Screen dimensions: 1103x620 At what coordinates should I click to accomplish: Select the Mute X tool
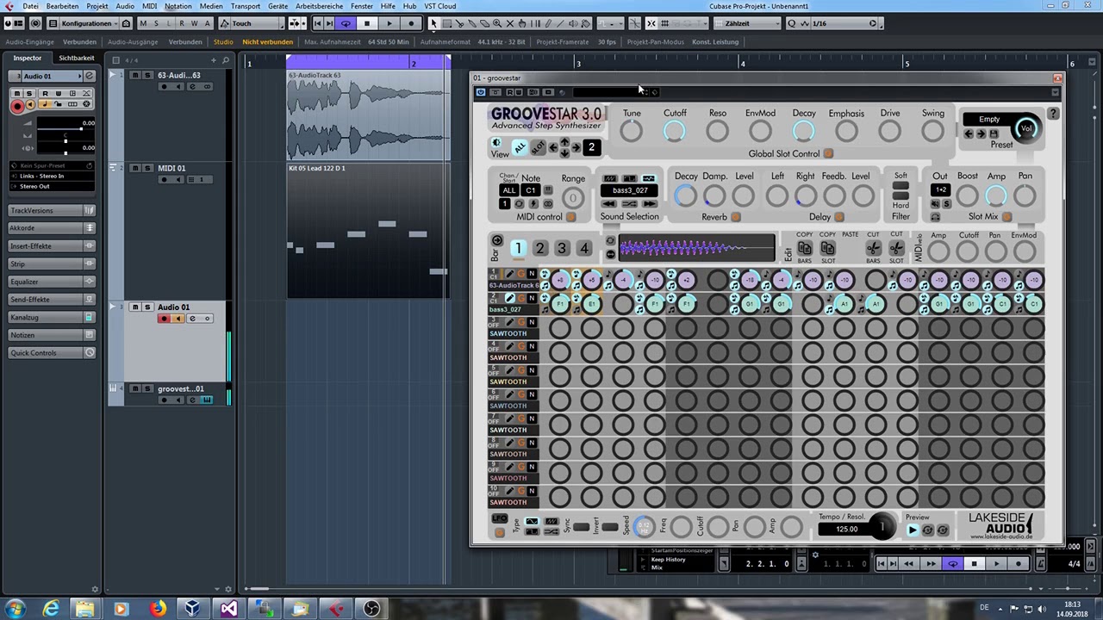[509, 23]
